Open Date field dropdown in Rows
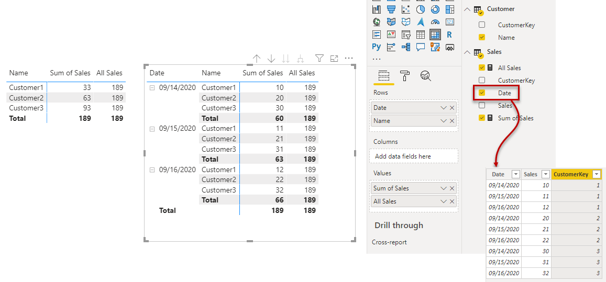 tap(444, 108)
